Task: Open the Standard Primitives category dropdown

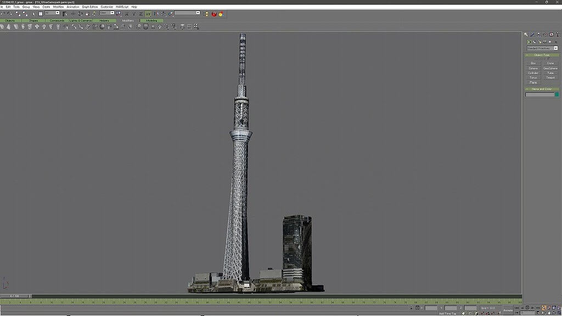Action: pos(542,48)
